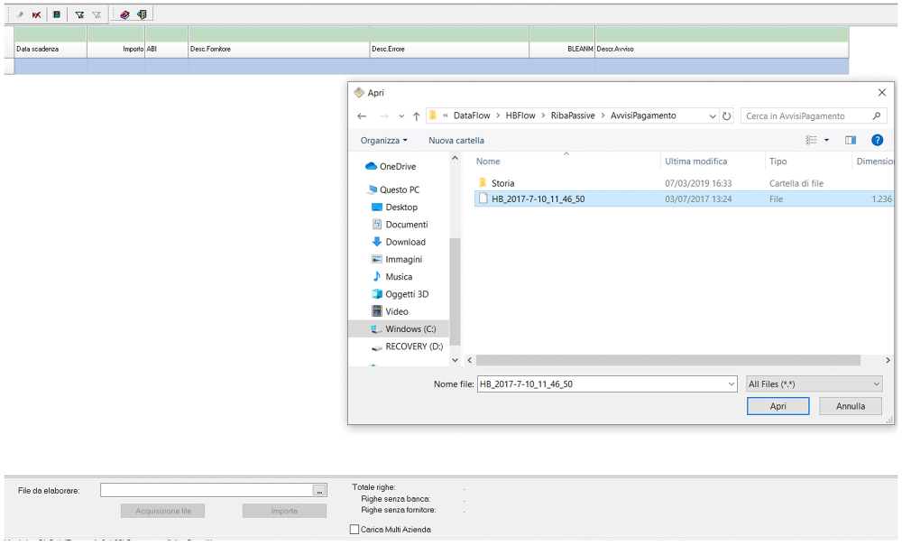The image size is (902, 545).
Task: Select Download in the navigation pane
Action: coord(405,242)
